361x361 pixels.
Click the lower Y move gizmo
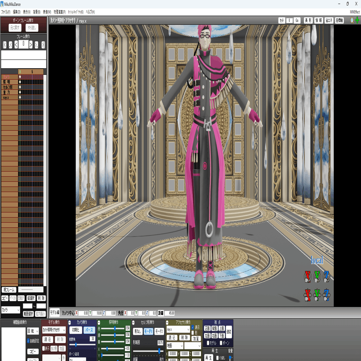click(x=317, y=295)
